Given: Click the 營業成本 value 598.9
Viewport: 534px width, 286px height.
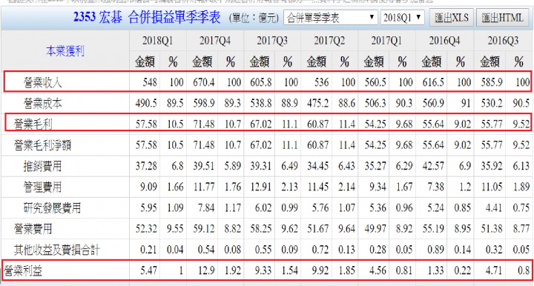Looking at the screenshot, I should (x=204, y=104).
